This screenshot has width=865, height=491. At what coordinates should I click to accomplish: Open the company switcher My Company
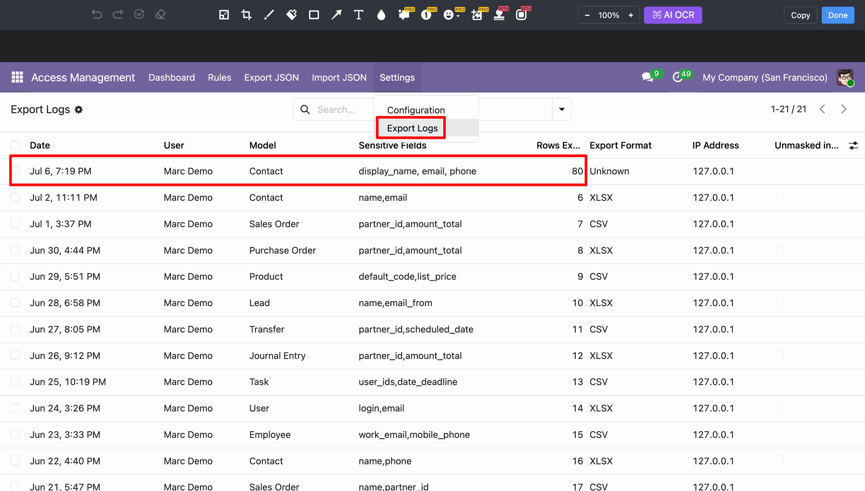pyautogui.click(x=765, y=77)
